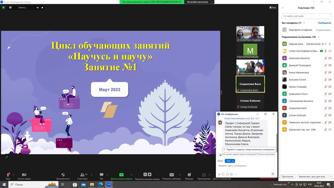This screenshot has width=334, height=188.
Task: Click muted mic icon for Кудашкина Ольга
Action: point(325,94)
